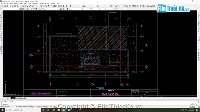Click MODEL button in status bar
200x112 pixels.
[x=55, y=107]
